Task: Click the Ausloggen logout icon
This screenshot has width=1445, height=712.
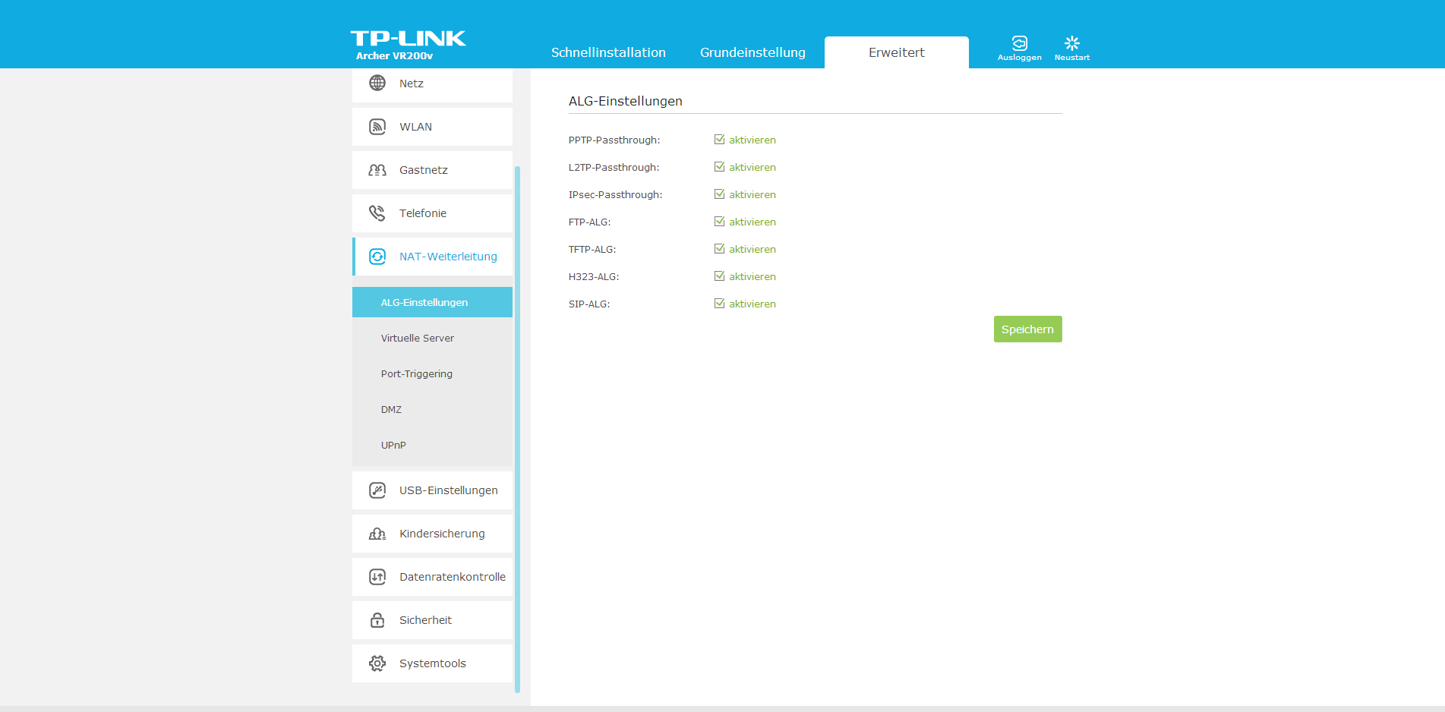Action: tap(1019, 43)
